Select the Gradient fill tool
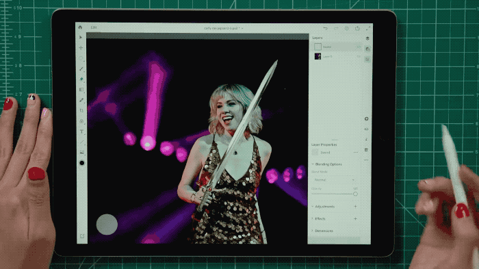479x269 pixels. tap(81, 90)
